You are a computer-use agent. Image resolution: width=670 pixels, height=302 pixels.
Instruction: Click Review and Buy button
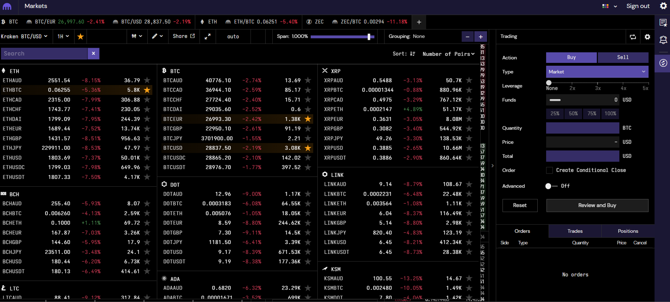[x=597, y=205]
